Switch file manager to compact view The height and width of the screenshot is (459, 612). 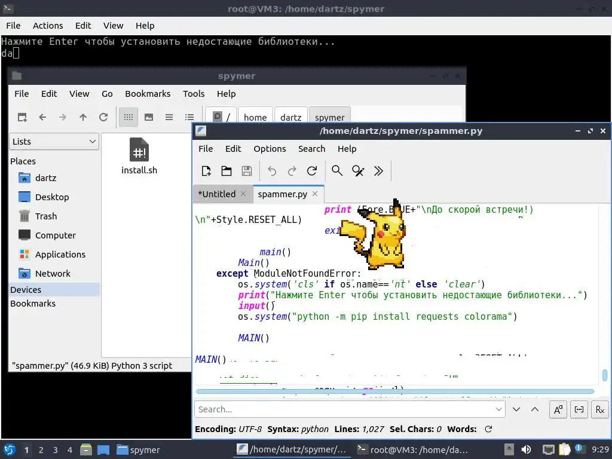click(169, 117)
